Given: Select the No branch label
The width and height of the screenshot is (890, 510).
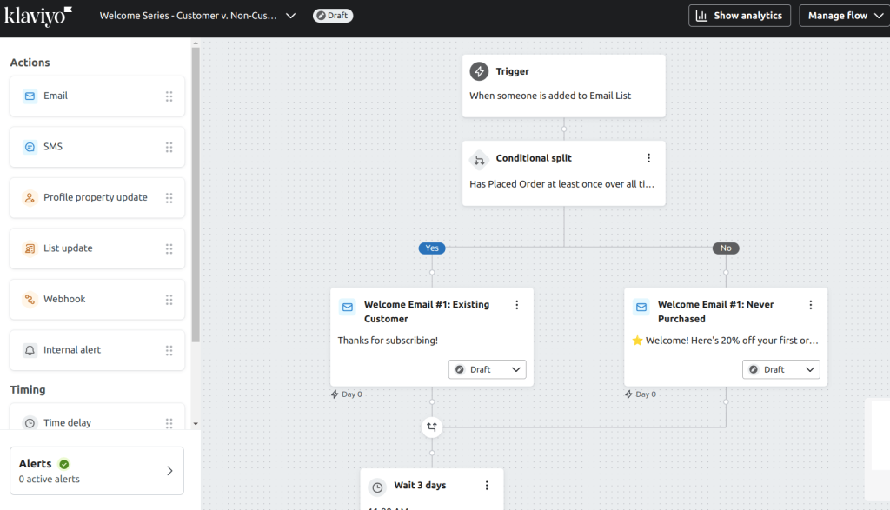Looking at the screenshot, I should pos(726,248).
